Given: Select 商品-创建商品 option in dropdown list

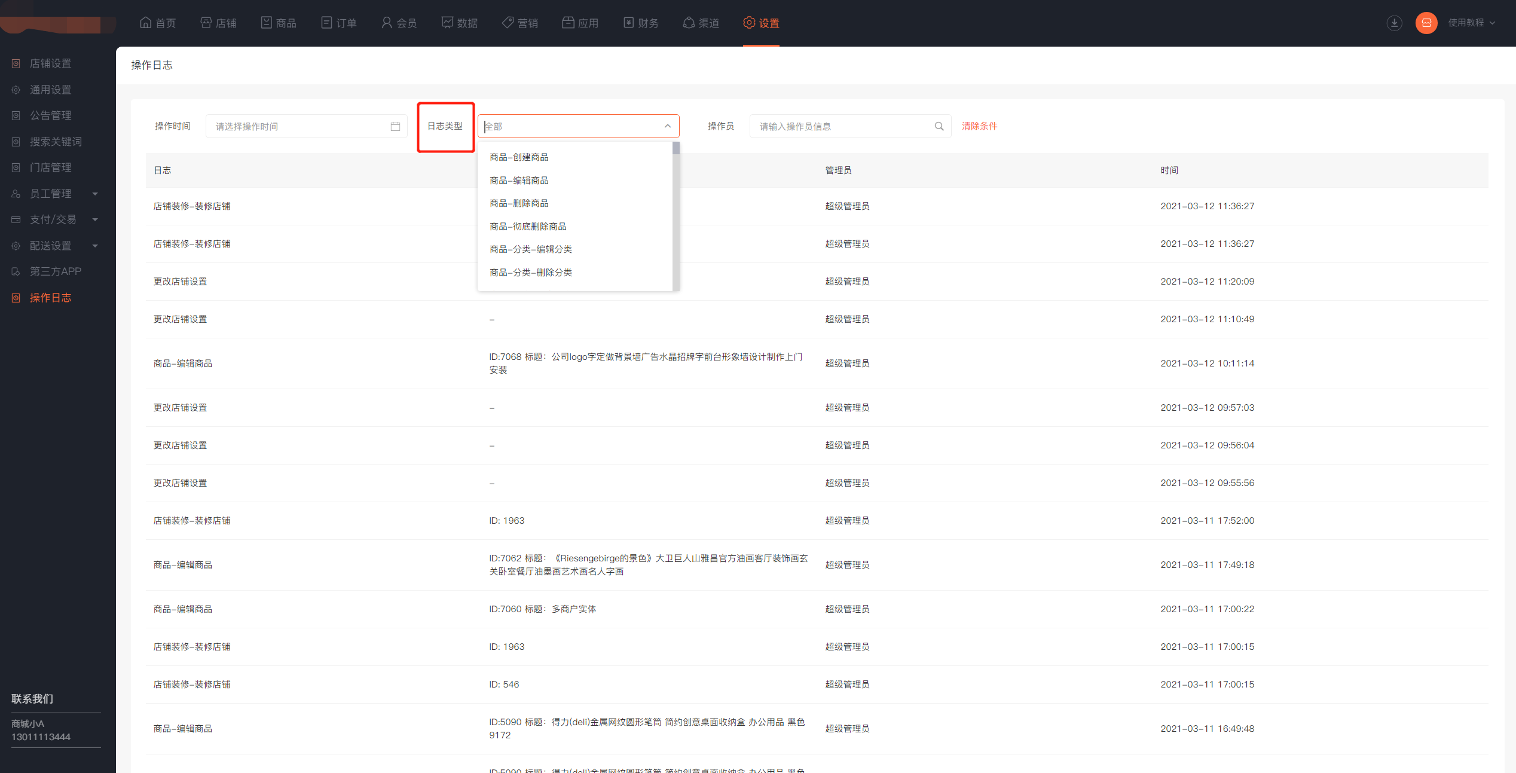Looking at the screenshot, I should [x=519, y=157].
